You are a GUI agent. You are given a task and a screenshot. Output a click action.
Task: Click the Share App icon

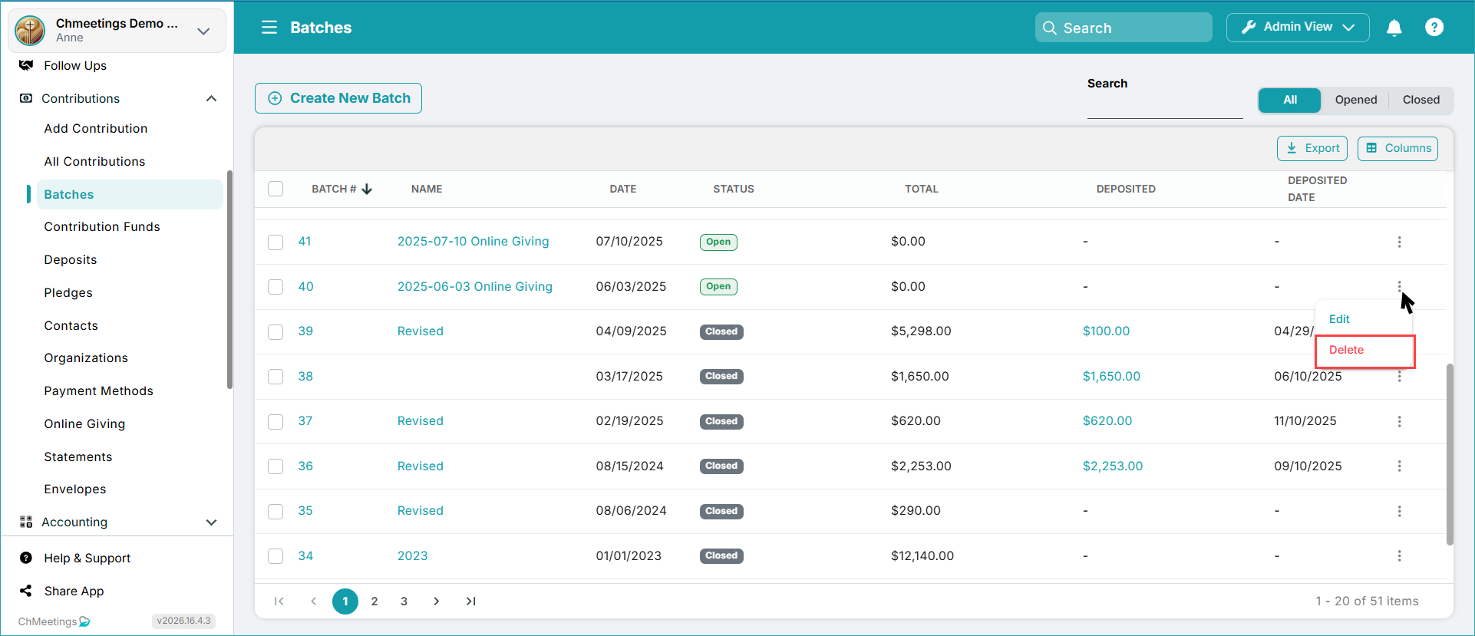26,591
